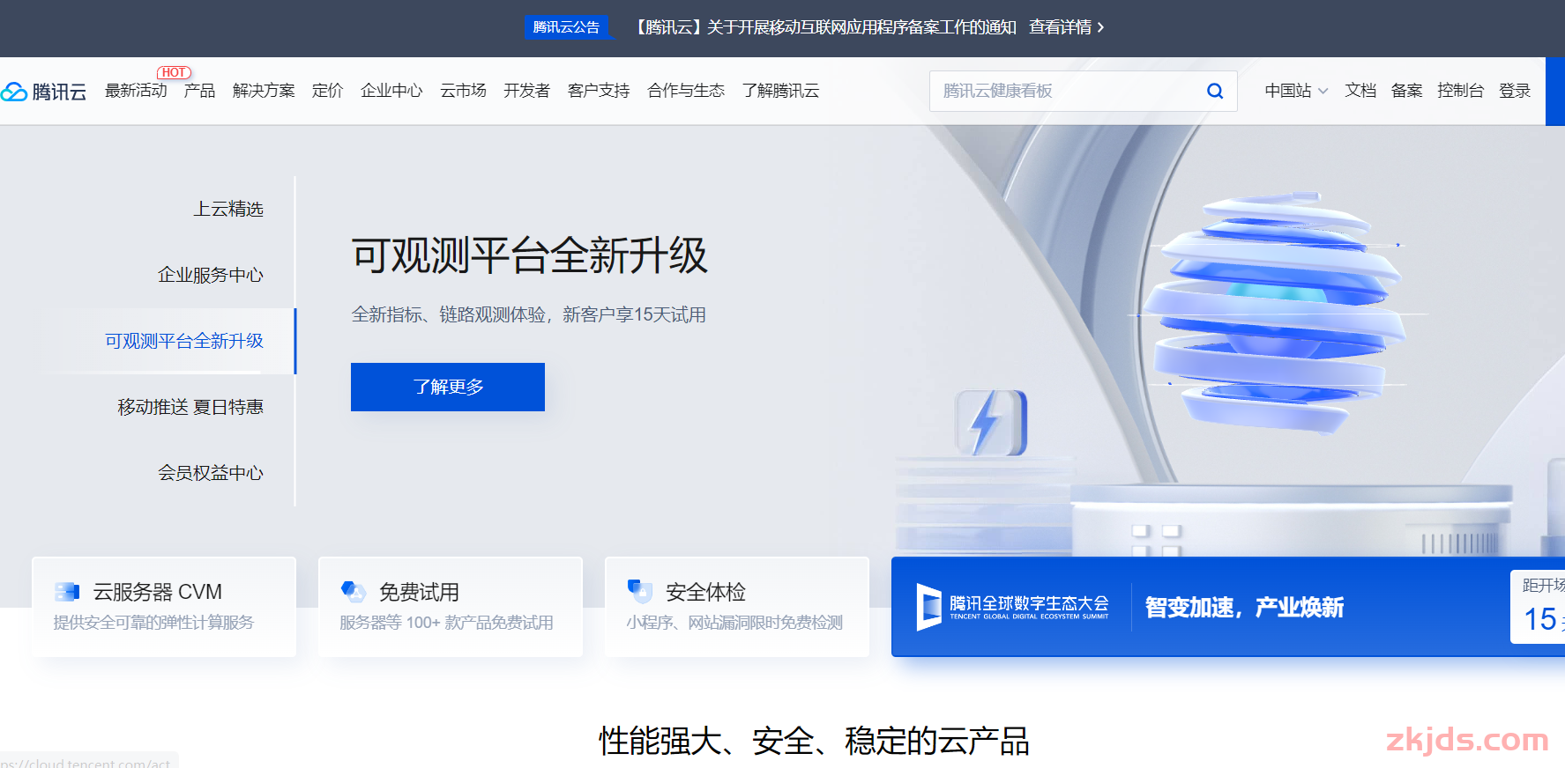This screenshot has height=768, width=1565.
Task: Click the Tencent Cloud logo
Action: pos(43,91)
